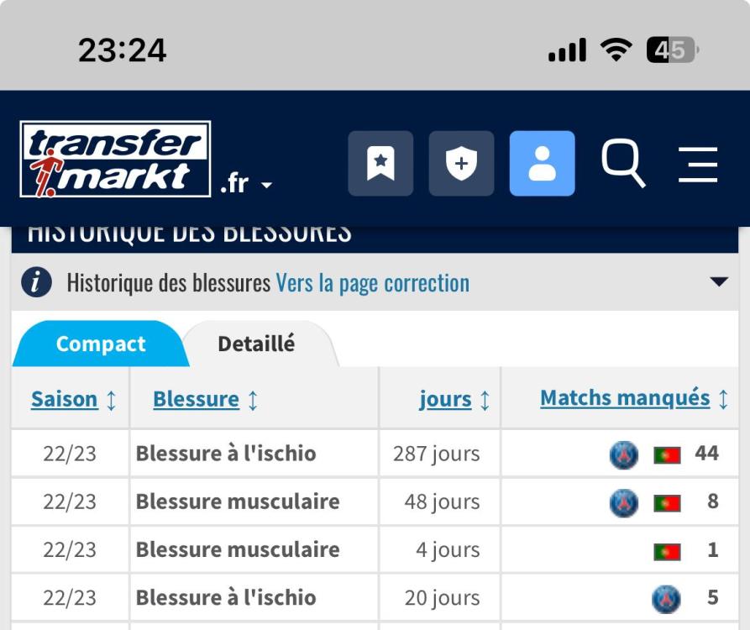Switch to the Detaillé tab
750x630 pixels.
[x=256, y=344]
